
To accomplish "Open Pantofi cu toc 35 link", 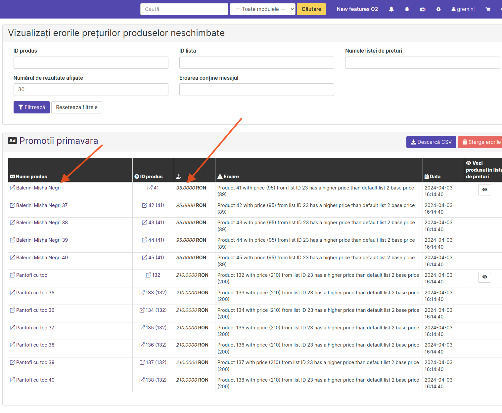I will 32,293.
